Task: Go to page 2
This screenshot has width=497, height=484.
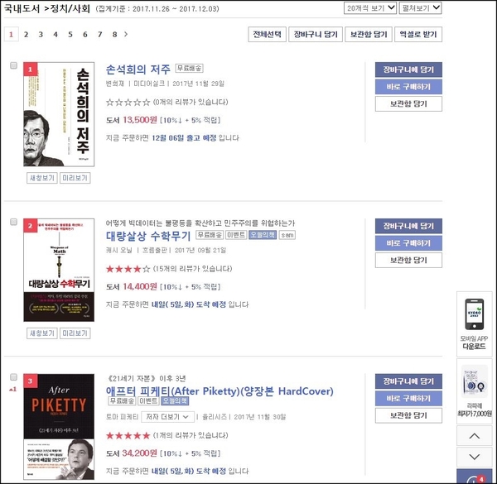Action: (x=26, y=34)
